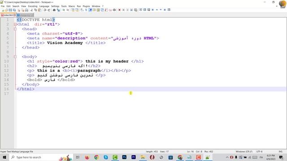This screenshot has height=161, width=287.
Task: Close the index.html tab
Action: [15, 15]
